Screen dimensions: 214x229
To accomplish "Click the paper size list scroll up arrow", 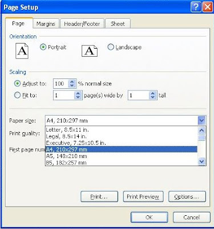I will click(x=201, y=131).
